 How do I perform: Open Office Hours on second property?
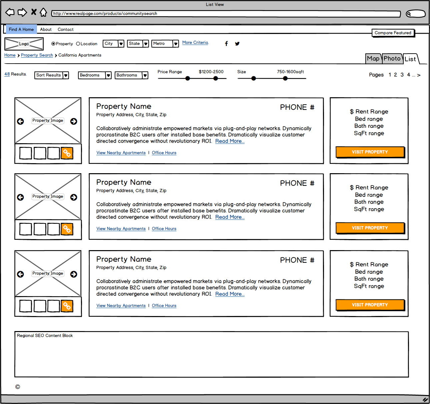point(164,229)
